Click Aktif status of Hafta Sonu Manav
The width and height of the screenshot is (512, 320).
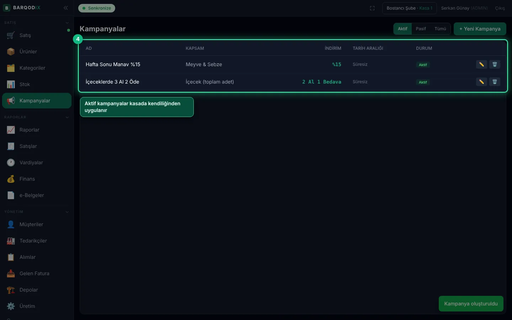tap(423, 65)
